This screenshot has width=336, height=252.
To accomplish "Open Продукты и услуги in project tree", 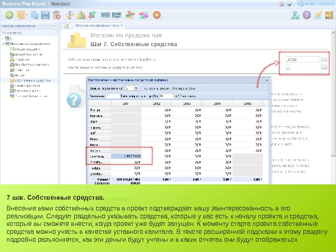I will [26, 54].
